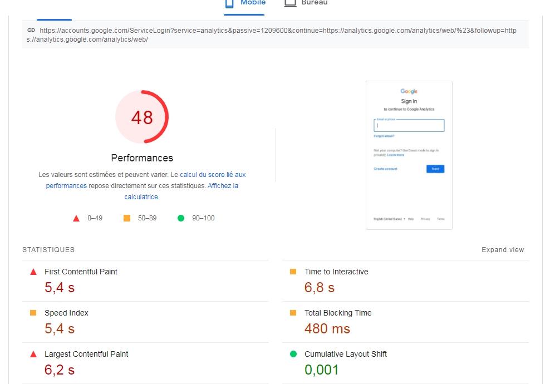Click orange square beside Time to Interactive
The height and width of the screenshot is (384, 550).
coord(293,272)
